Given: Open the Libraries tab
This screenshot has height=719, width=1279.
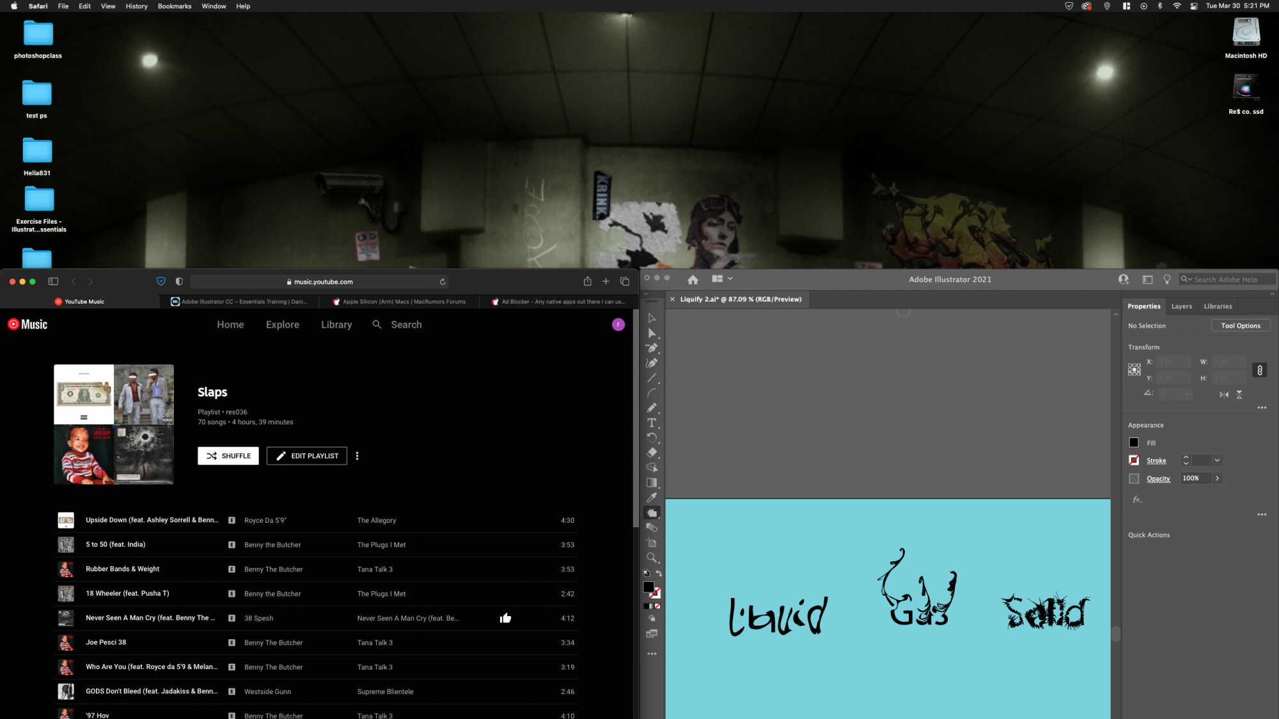Looking at the screenshot, I should (x=1218, y=306).
